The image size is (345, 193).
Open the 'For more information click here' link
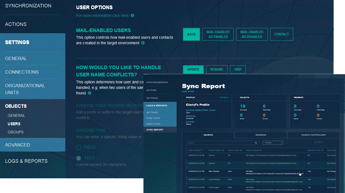[x=102, y=16]
